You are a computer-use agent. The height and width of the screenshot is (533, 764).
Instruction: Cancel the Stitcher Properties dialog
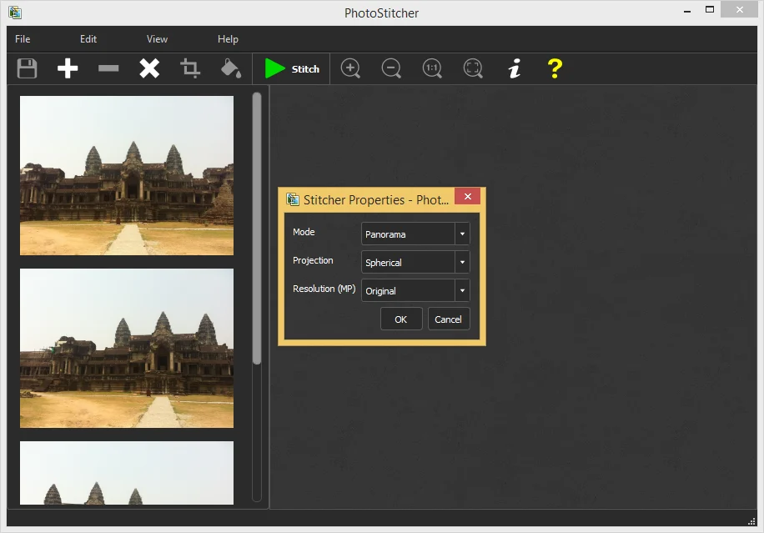coord(449,319)
